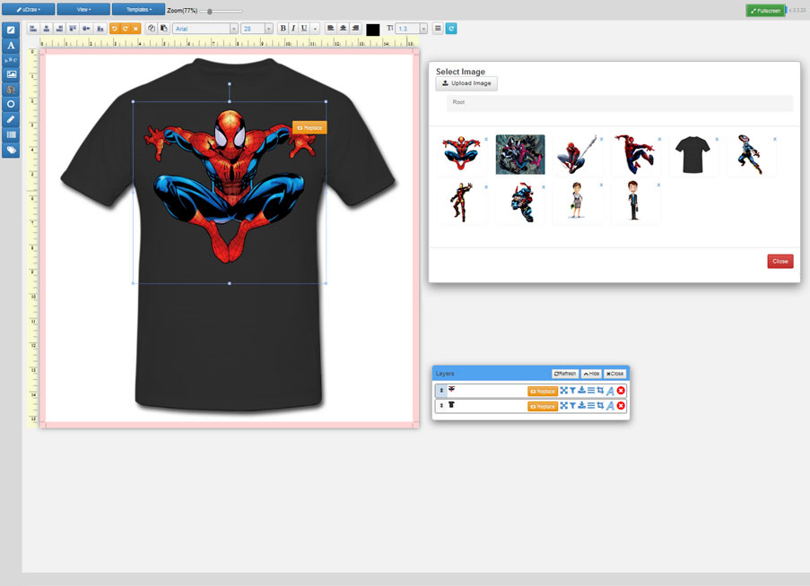Select the circle shape tool
This screenshot has width=810, height=586.
click(11, 104)
